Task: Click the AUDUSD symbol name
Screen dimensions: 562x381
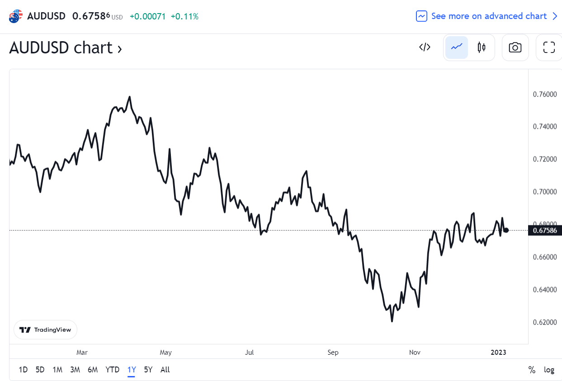Action: [46, 16]
